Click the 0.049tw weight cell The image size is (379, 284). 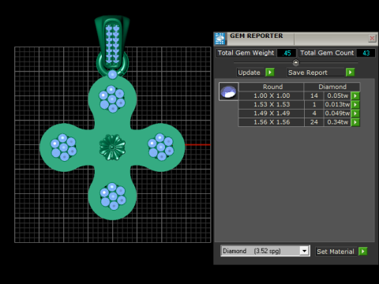pyautogui.click(x=337, y=114)
